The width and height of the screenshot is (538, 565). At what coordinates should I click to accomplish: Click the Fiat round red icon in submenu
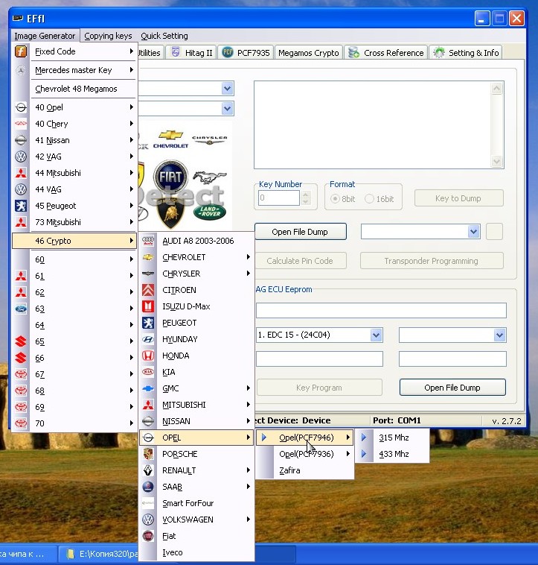pyautogui.click(x=148, y=536)
